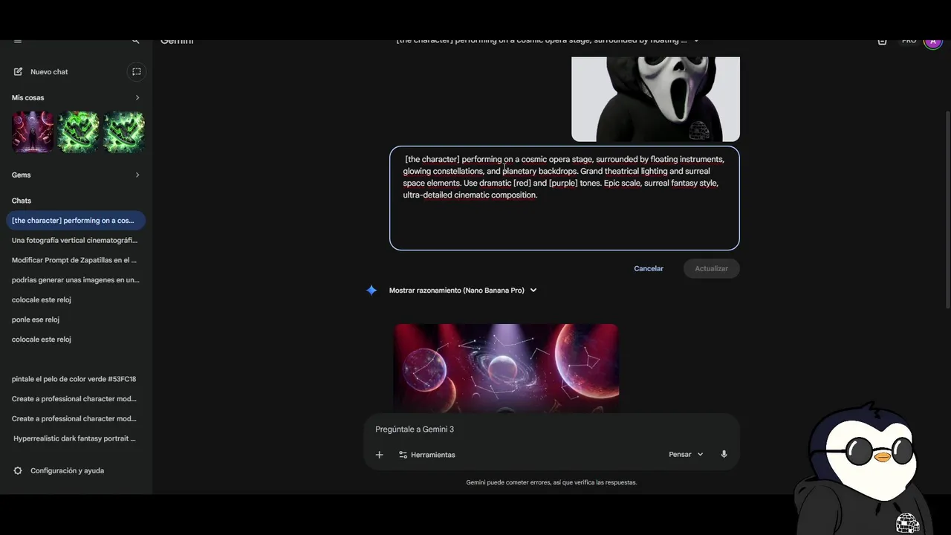This screenshot has height=535, width=951.
Task: Click the Actualizar button
Action: (711, 268)
